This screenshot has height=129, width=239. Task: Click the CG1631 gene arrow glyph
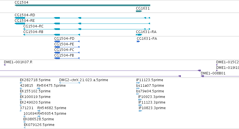pos(139,11)
